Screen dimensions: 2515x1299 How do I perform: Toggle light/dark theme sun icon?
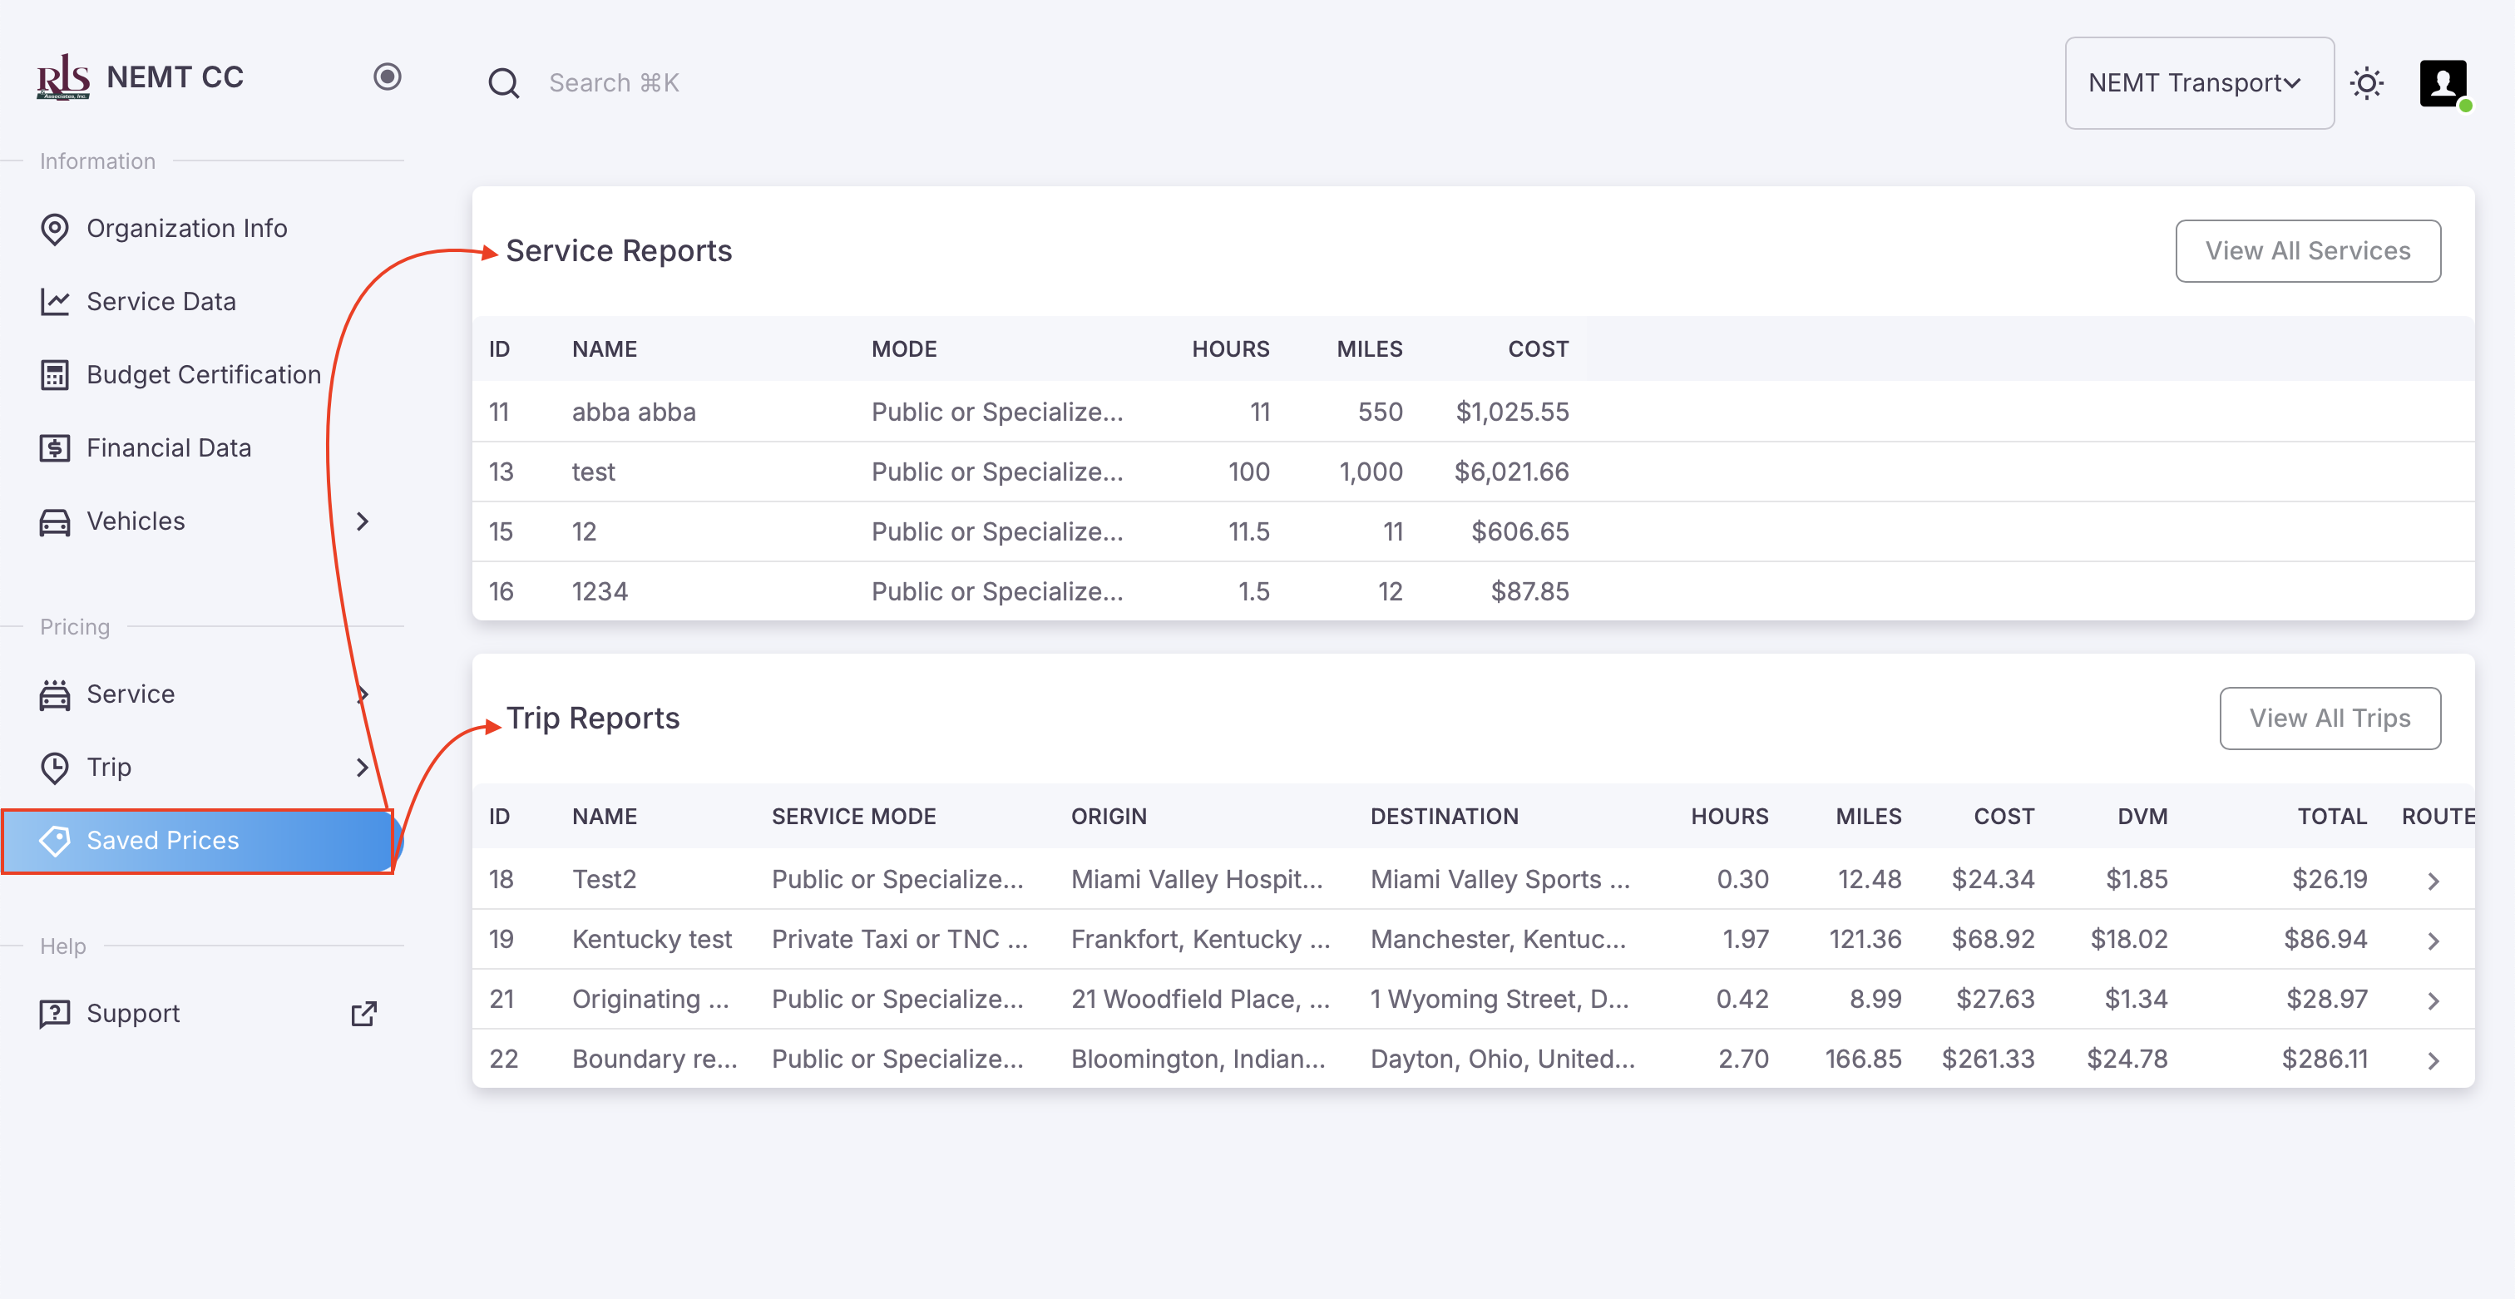tap(2367, 83)
